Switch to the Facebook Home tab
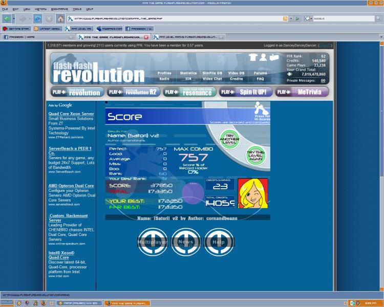 pyautogui.click(x=38, y=37)
